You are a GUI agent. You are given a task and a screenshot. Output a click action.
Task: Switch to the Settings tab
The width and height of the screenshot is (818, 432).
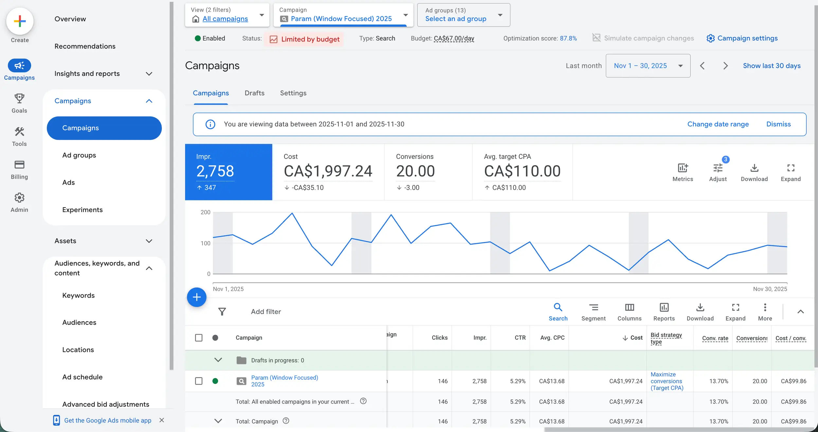click(x=293, y=93)
